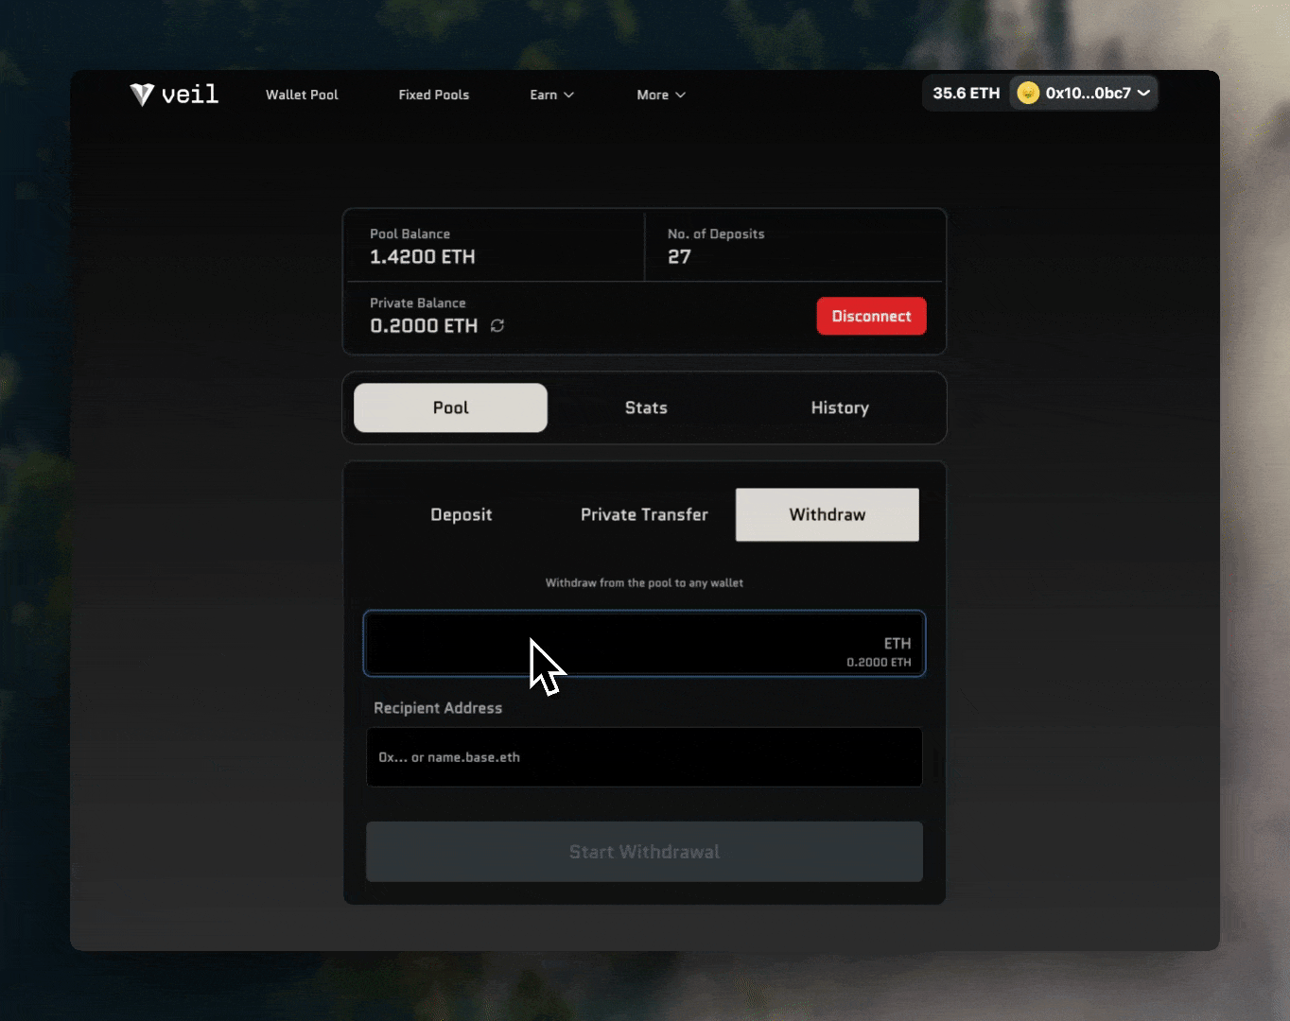Viewport: 1290px width, 1021px height.
Task: Open the Fixed Pools page
Action: coord(434,95)
